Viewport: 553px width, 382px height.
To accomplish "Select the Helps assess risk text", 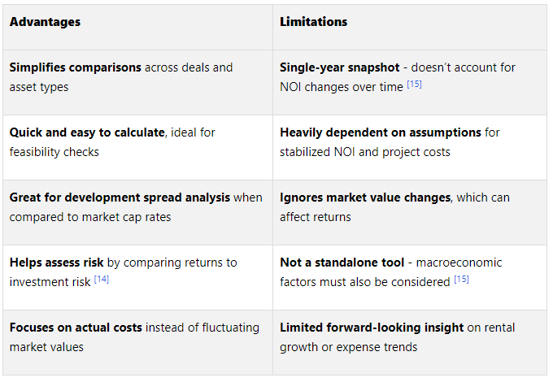I will pos(56,263).
